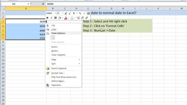Select column M header
187x105 pixels.
(181, 8)
